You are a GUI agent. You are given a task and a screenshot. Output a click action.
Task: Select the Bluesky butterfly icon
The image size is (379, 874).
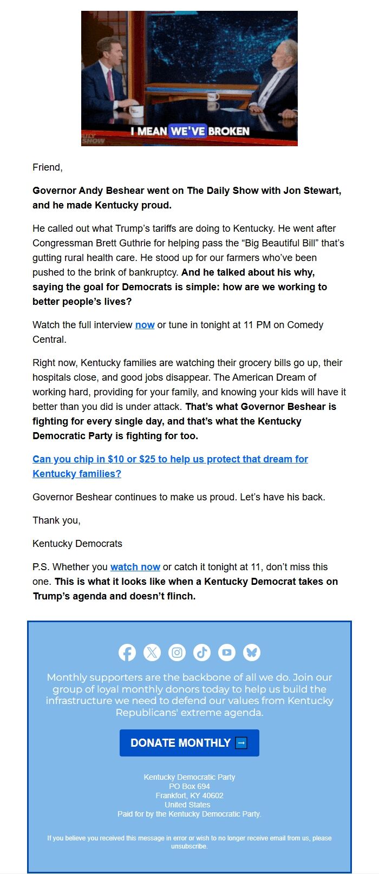(251, 653)
